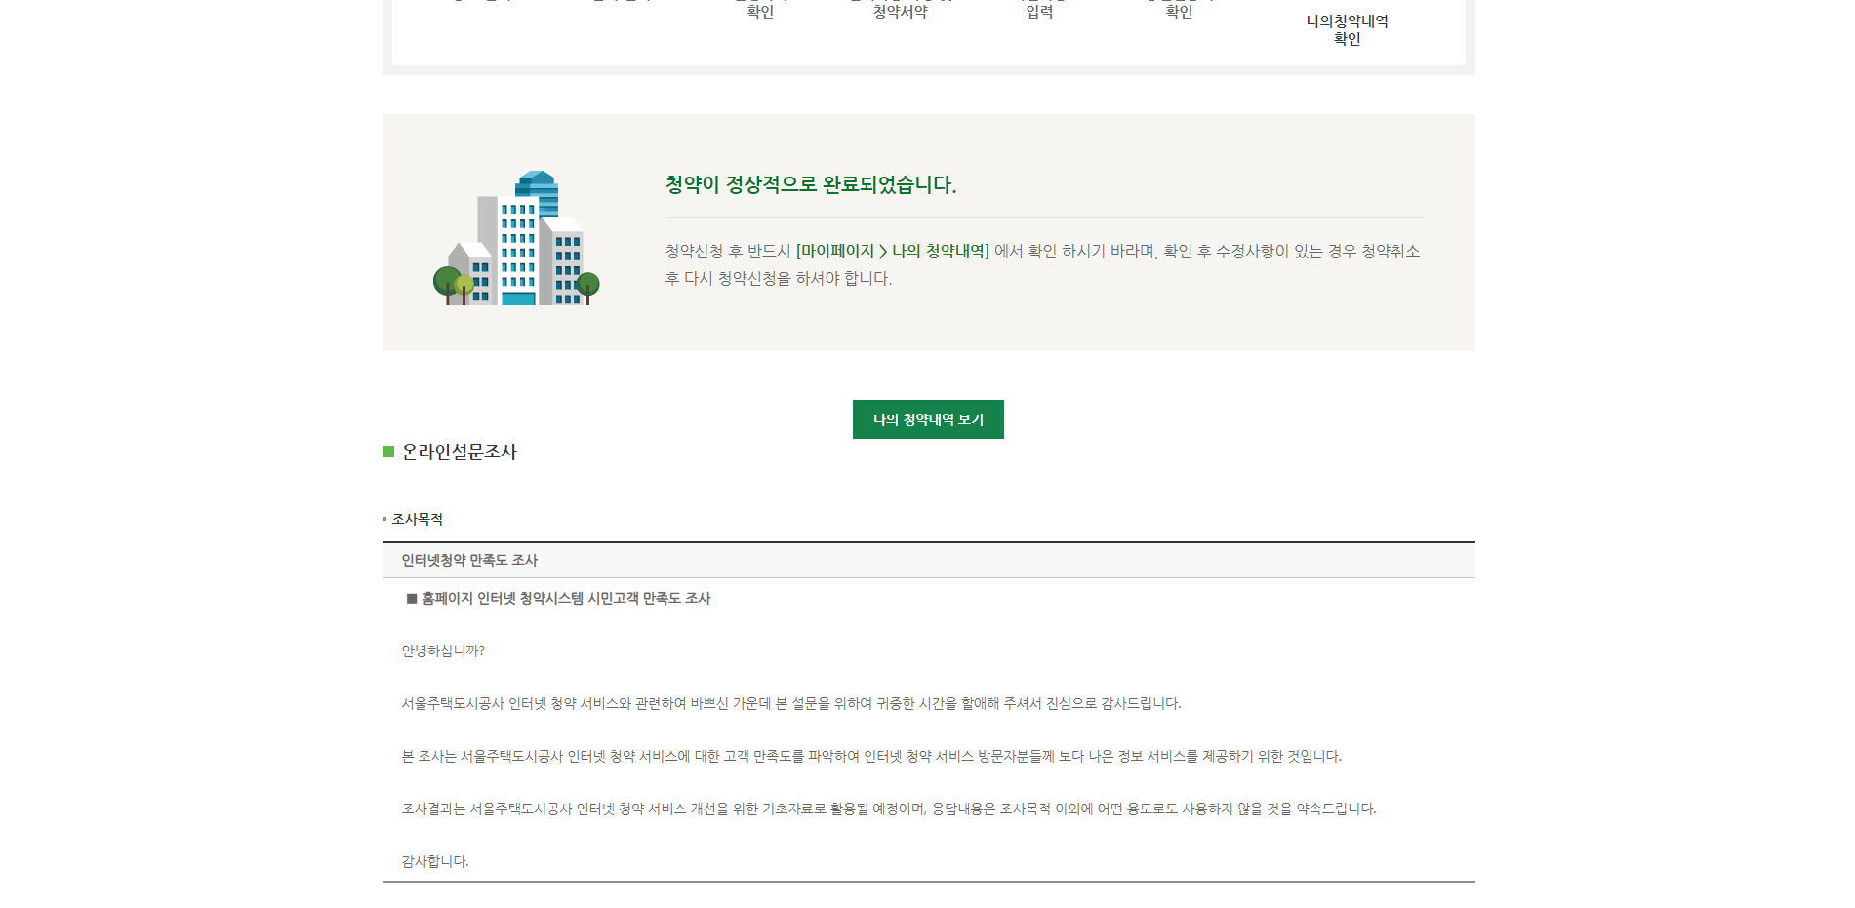The width and height of the screenshot is (1855, 908).
Task: Click the first 확인 progress step label
Action: 761,12
